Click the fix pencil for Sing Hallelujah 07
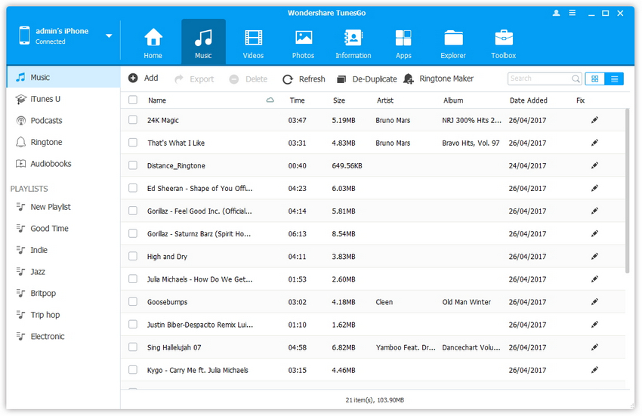The image size is (642, 416). 594,347
